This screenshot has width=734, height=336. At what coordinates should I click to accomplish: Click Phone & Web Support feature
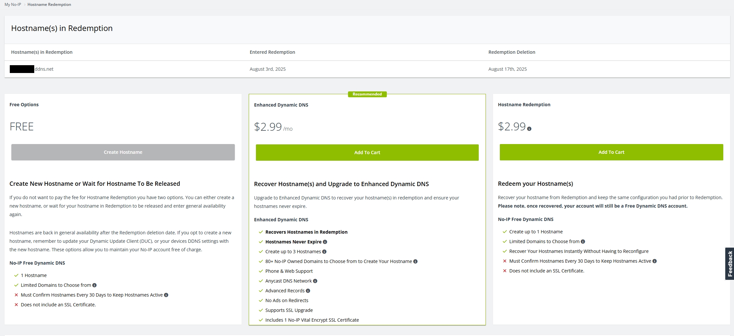point(289,271)
